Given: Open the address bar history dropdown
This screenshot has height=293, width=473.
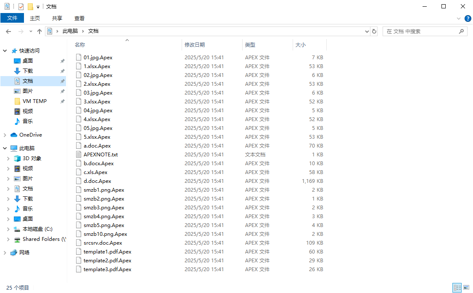Looking at the screenshot, I should tap(367, 32).
